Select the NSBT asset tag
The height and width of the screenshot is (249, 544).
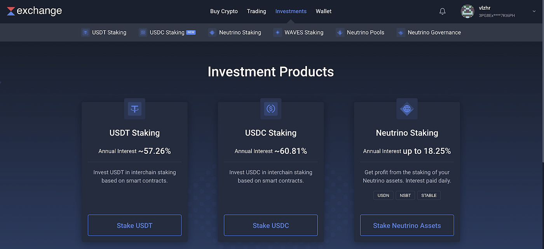tap(405, 195)
